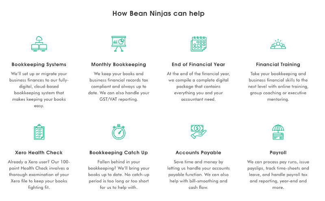Visit the Bookkeeping Catch Up heading
This screenshot has width=325, height=201.
(119, 152)
